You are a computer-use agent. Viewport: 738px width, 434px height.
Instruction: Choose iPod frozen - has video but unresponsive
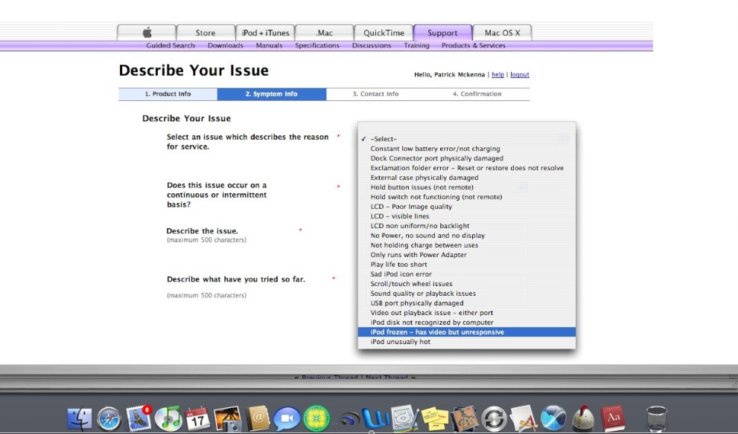[466, 332]
